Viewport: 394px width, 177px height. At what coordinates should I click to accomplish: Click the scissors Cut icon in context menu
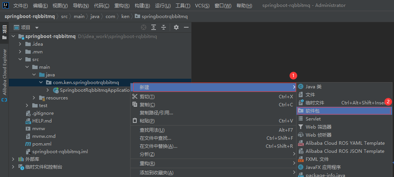tap(135, 97)
